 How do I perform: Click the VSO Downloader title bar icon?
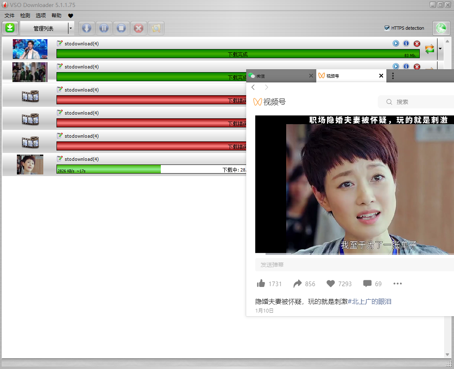click(x=5, y=5)
